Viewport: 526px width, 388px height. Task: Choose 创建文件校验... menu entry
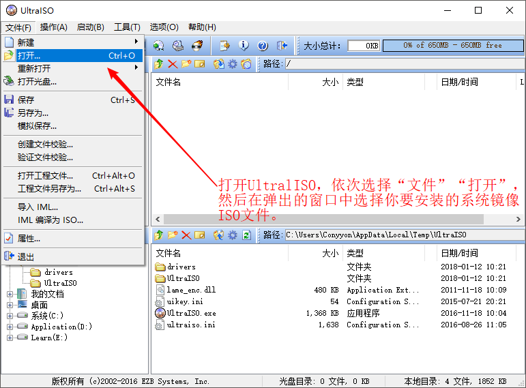(x=73, y=145)
